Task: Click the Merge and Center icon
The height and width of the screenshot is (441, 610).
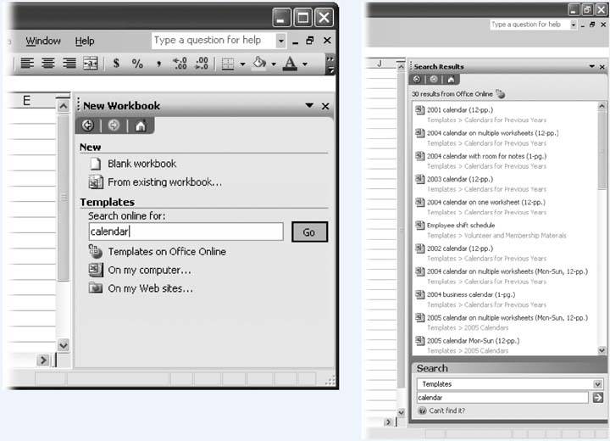Action: [x=90, y=64]
